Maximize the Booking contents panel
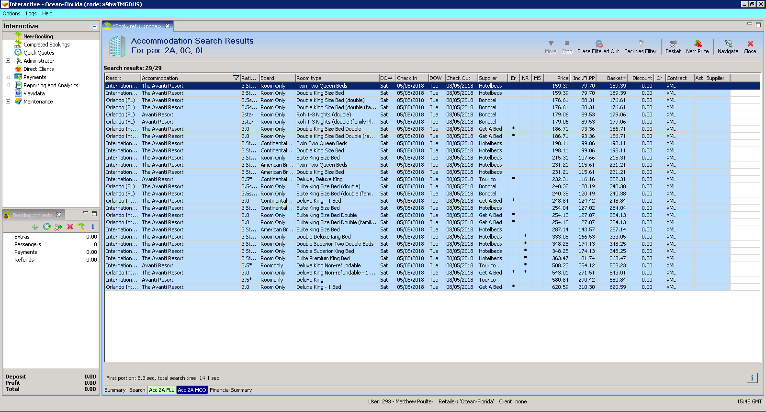 click(x=94, y=214)
